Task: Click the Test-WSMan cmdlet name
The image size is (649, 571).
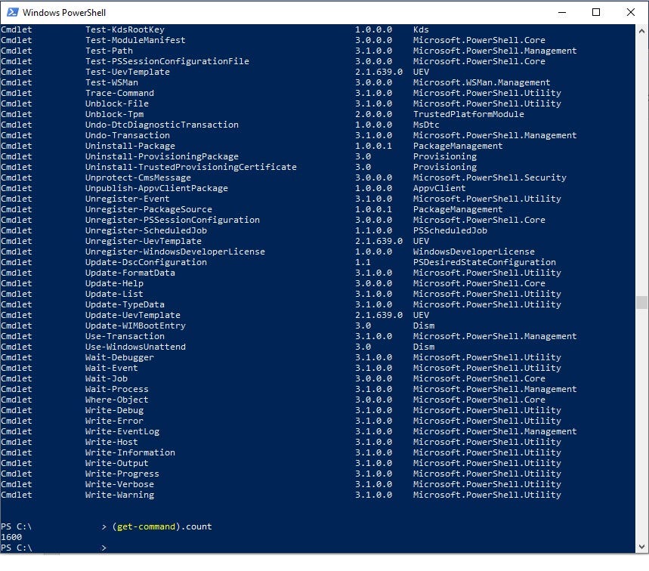Action: coord(111,82)
